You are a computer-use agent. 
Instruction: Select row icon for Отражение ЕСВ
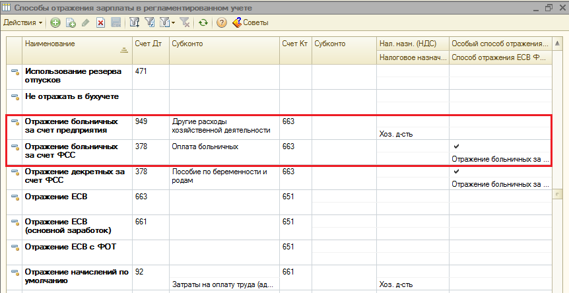pyautogui.click(x=15, y=197)
